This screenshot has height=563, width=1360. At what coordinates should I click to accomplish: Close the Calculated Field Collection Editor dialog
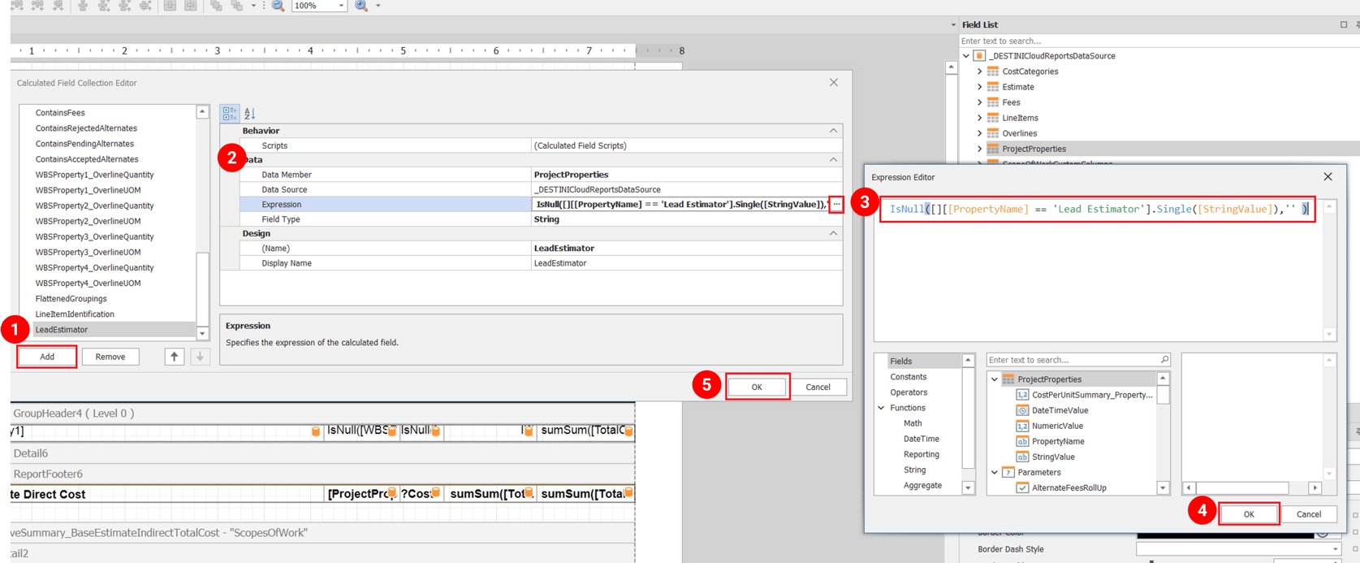pyautogui.click(x=834, y=83)
